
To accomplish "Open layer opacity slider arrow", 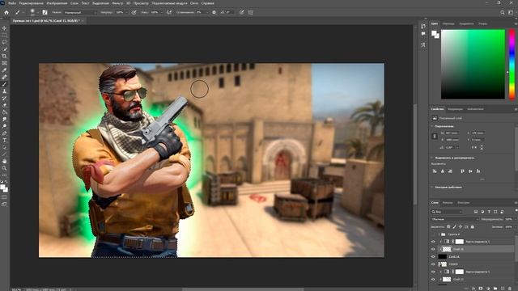I will pyautogui.click(x=515, y=219).
